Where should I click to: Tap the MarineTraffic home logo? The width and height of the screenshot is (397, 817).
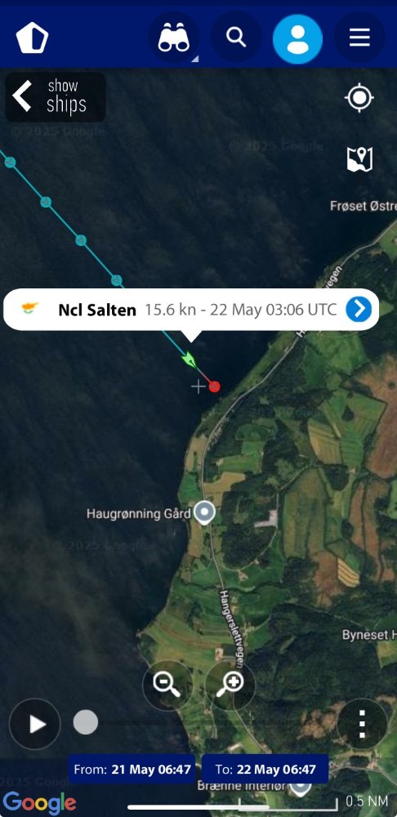pyautogui.click(x=33, y=38)
